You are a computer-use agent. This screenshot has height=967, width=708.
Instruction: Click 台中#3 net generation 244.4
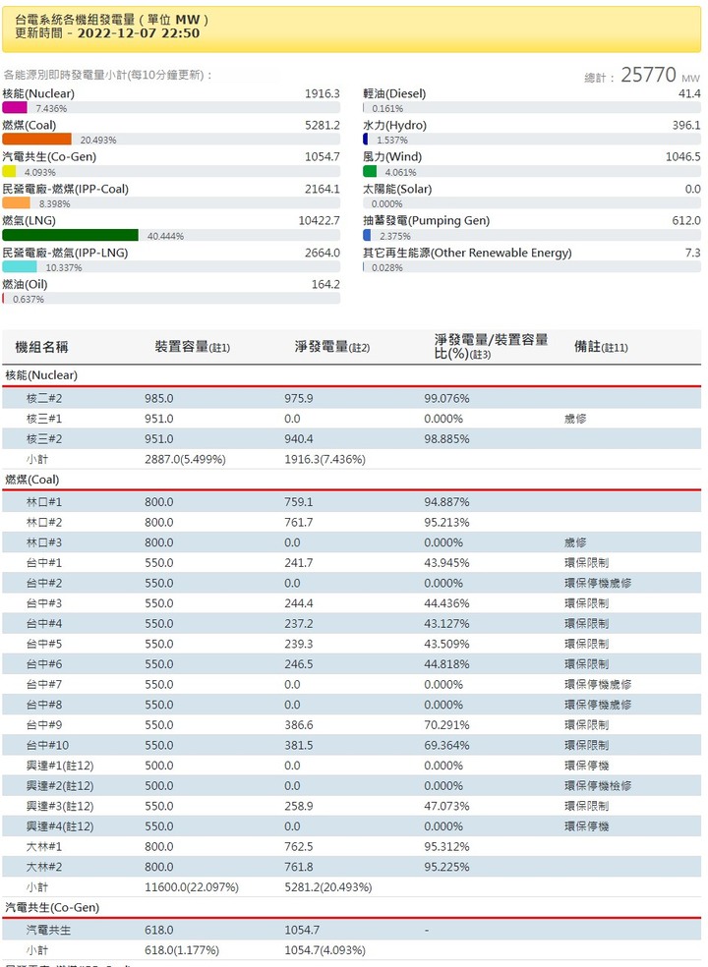coord(299,603)
